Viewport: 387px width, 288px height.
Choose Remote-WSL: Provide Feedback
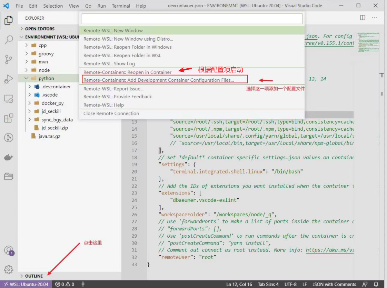point(192,97)
